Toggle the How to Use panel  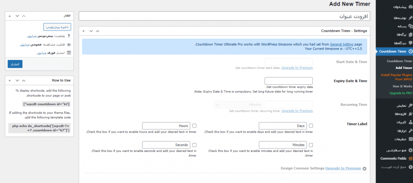(10, 80)
